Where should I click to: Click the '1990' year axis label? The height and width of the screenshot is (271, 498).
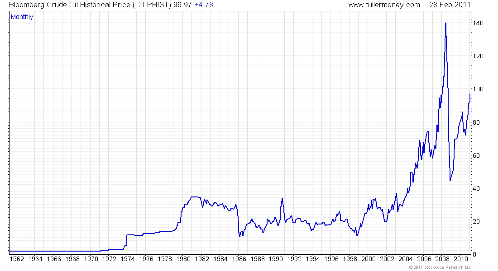tap(276, 259)
